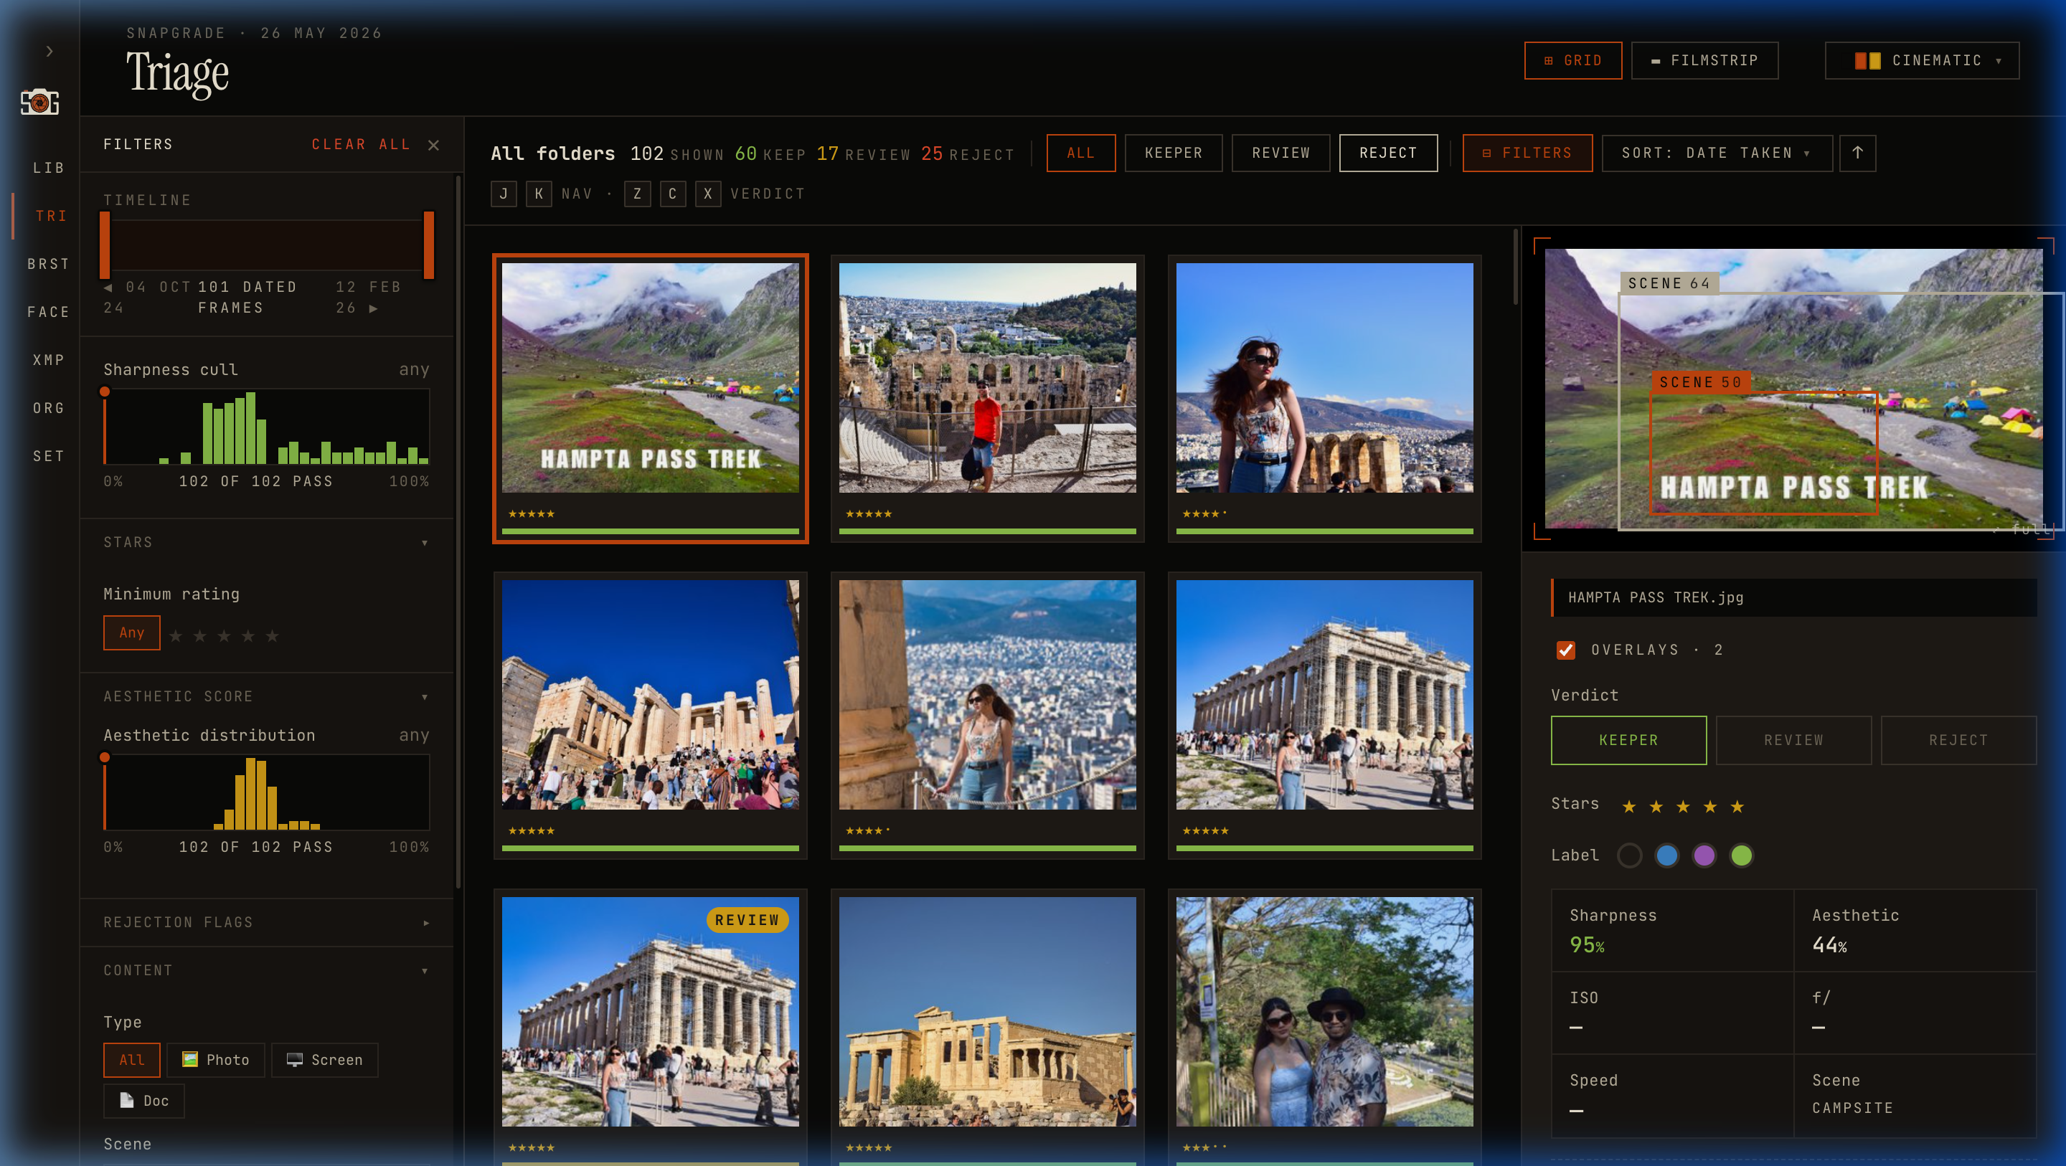Click the right timeline range handle
2066x1166 pixels.
click(429, 245)
